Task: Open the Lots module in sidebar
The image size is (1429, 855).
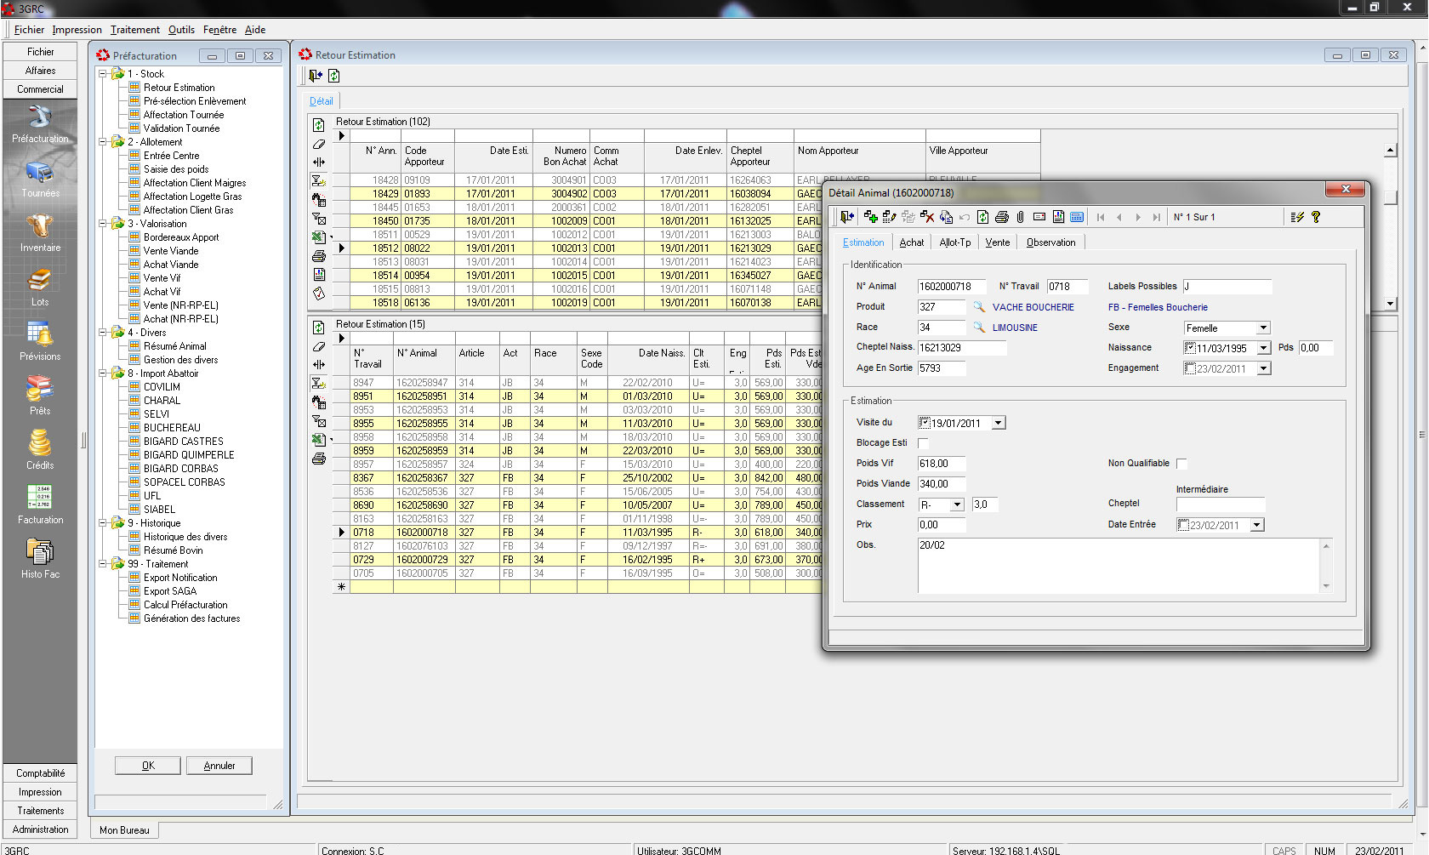Action: (x=40, y=288)
